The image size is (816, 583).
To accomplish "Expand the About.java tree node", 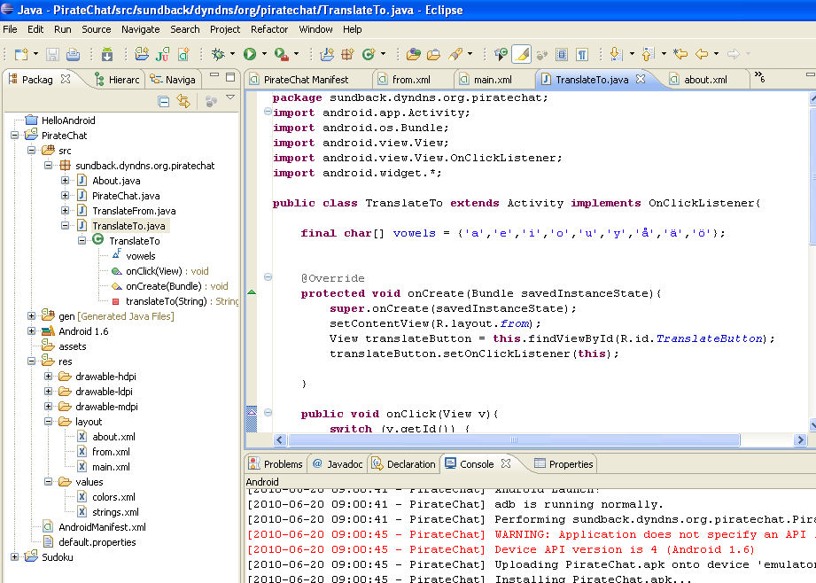I will pyautogui.click(x=65, y=181).
